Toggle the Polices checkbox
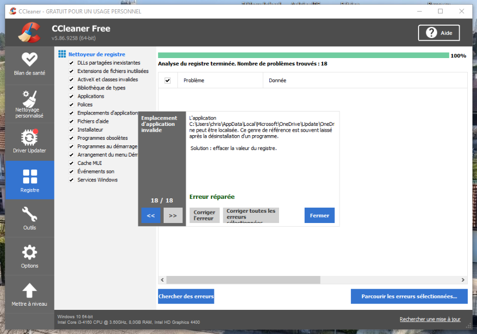This screenshot has height=334, width=477. click(x=71, y=105)
